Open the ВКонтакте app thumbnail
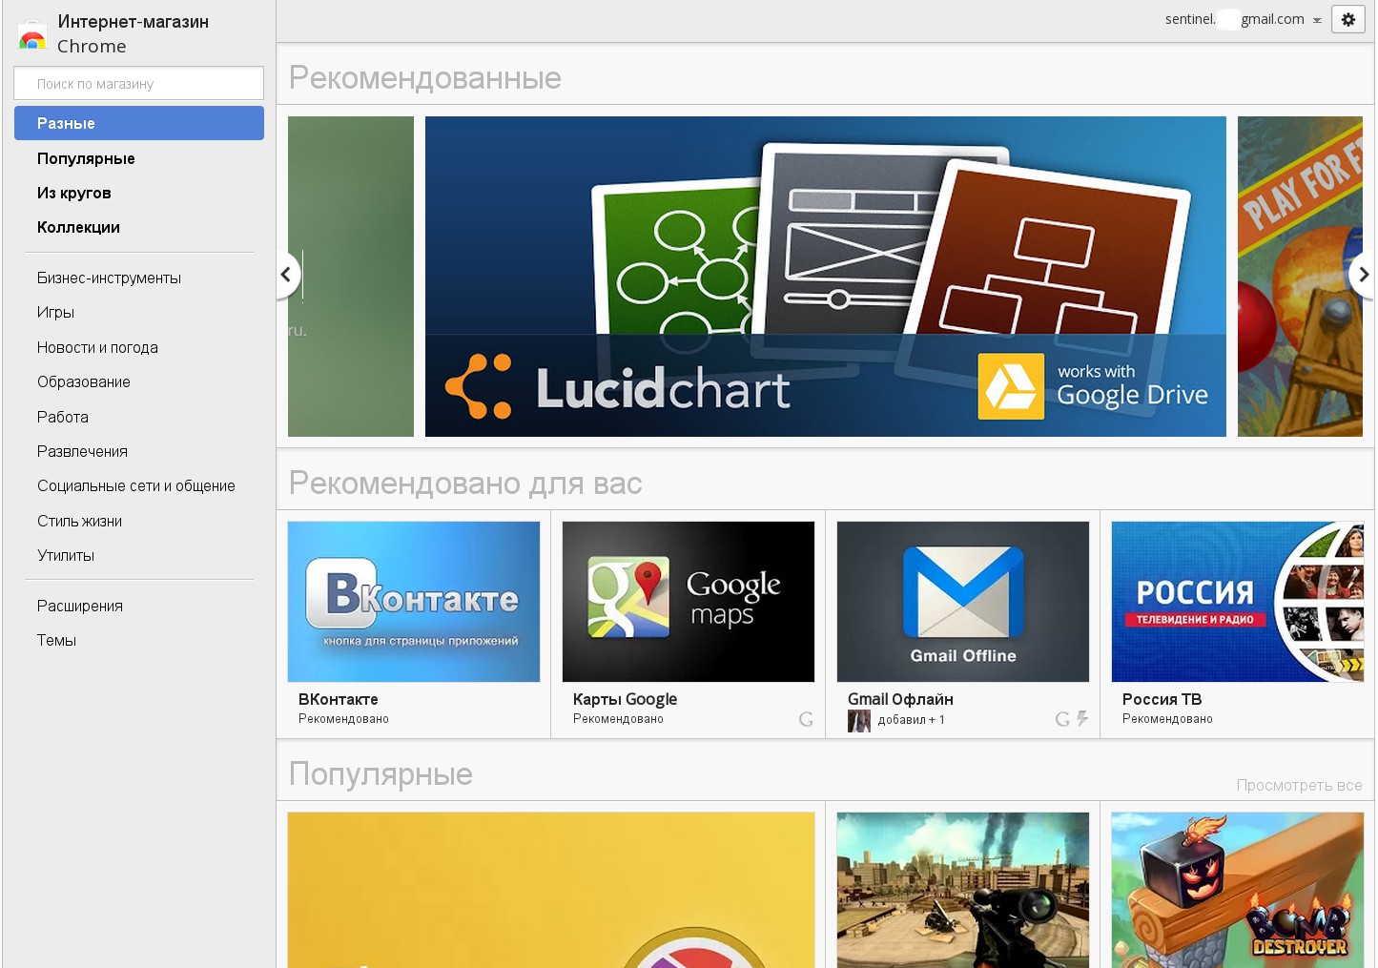Image resolution: width=1378 pixels, height=968 pixels. [414, 601]
